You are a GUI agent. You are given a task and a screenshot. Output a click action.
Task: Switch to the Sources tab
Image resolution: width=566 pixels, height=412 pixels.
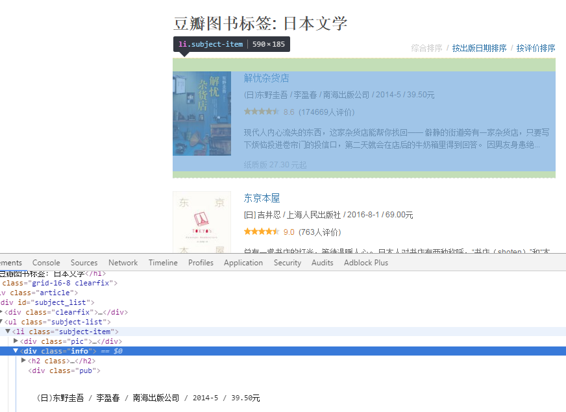[x=84, y=263]
